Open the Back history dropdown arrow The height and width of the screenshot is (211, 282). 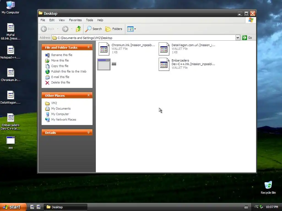[x=58, y=29]
